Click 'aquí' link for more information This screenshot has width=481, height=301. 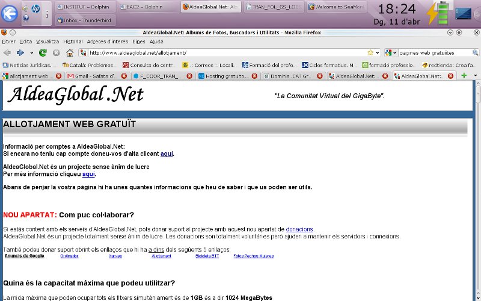pyautogui.click(x=88, y=174)
